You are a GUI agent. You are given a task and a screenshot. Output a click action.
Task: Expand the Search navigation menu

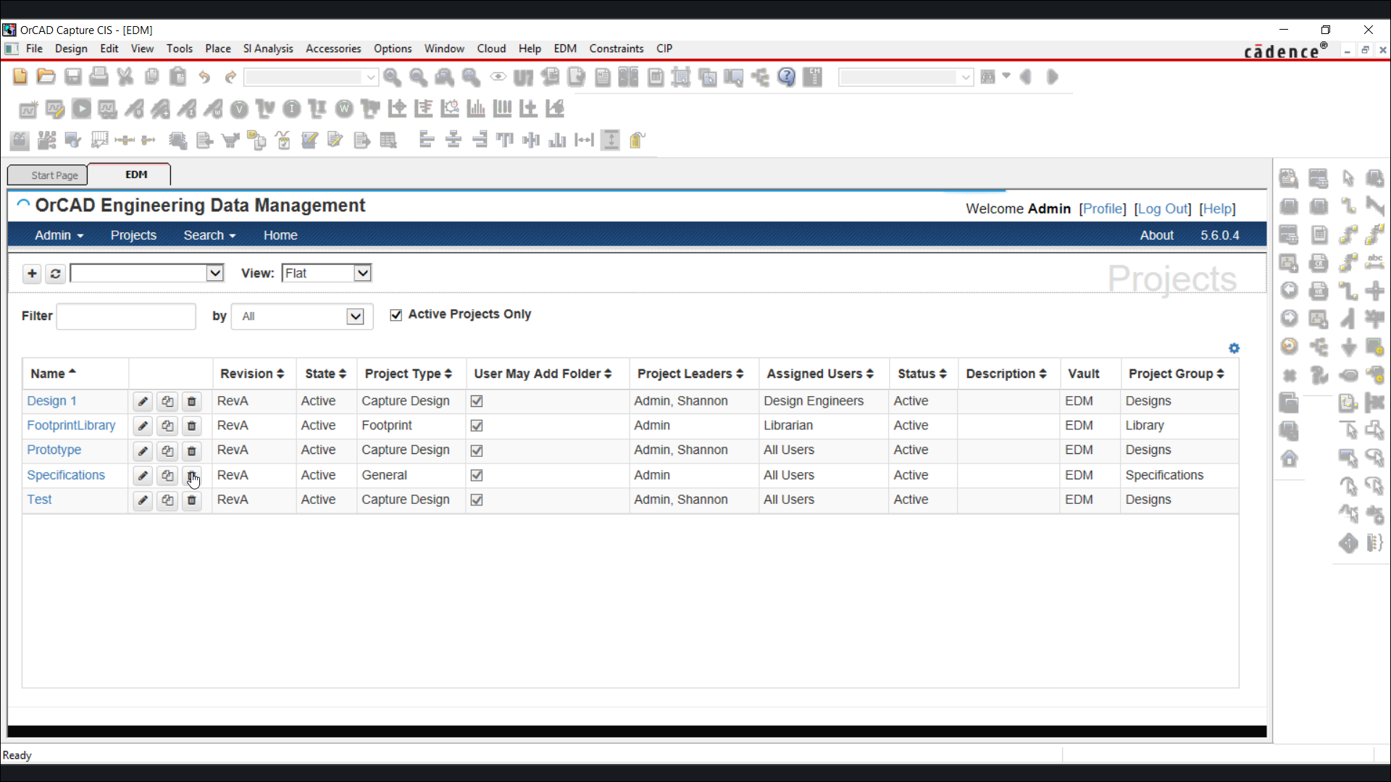209,235
